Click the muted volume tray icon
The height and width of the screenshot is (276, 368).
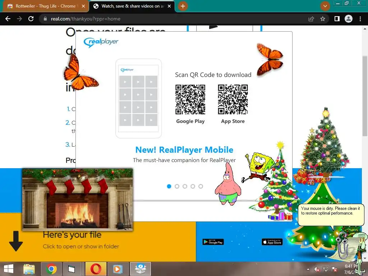[317, 270]
